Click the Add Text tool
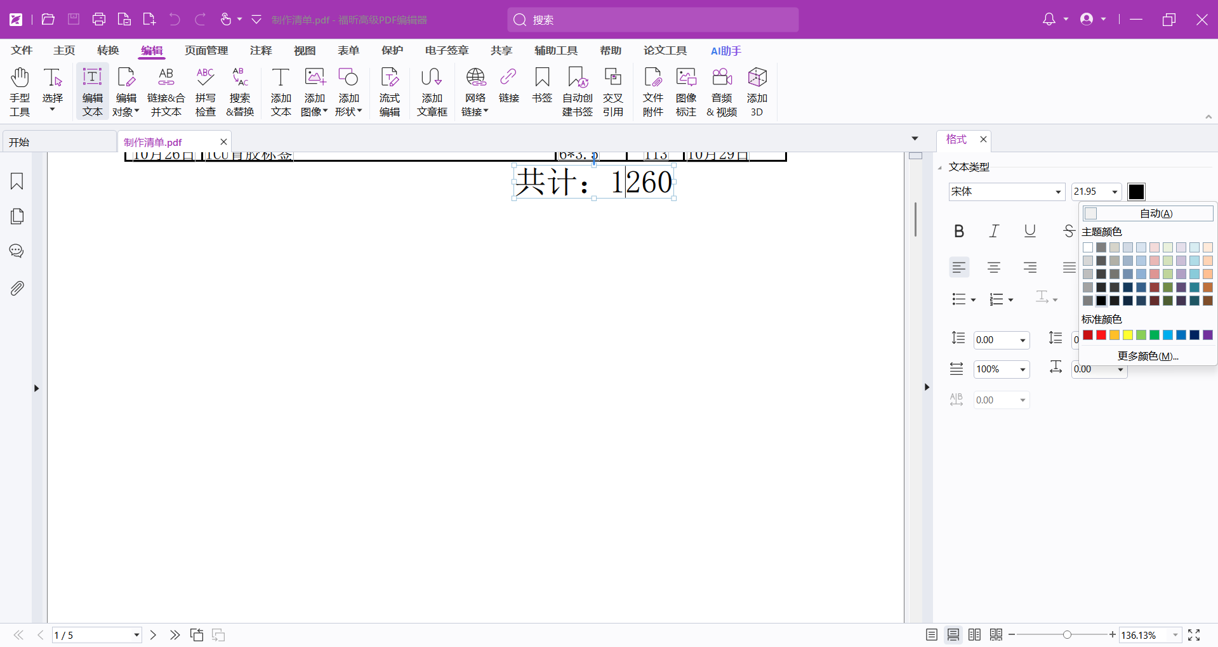 pos(281,92)
